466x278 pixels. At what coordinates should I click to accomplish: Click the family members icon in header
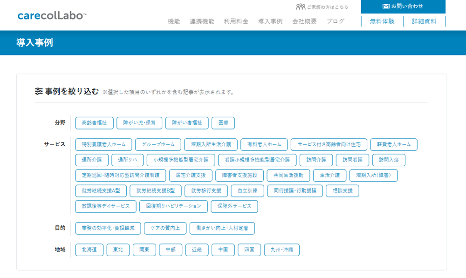[x=301, y=7]
